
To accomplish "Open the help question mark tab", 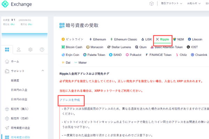I will (x=42, y=50).
